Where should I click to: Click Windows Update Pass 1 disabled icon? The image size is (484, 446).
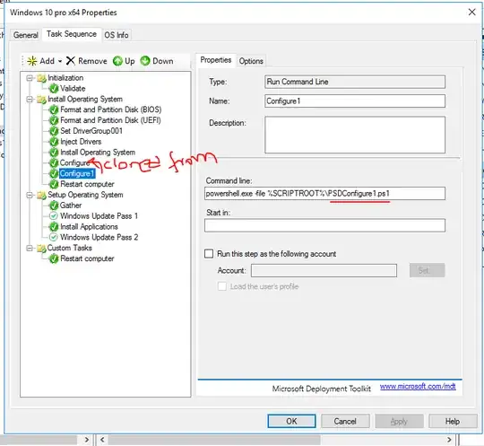coord(54,215)
